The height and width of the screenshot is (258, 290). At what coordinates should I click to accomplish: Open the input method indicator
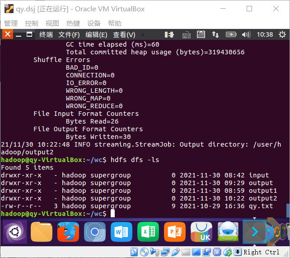[169, 35]
